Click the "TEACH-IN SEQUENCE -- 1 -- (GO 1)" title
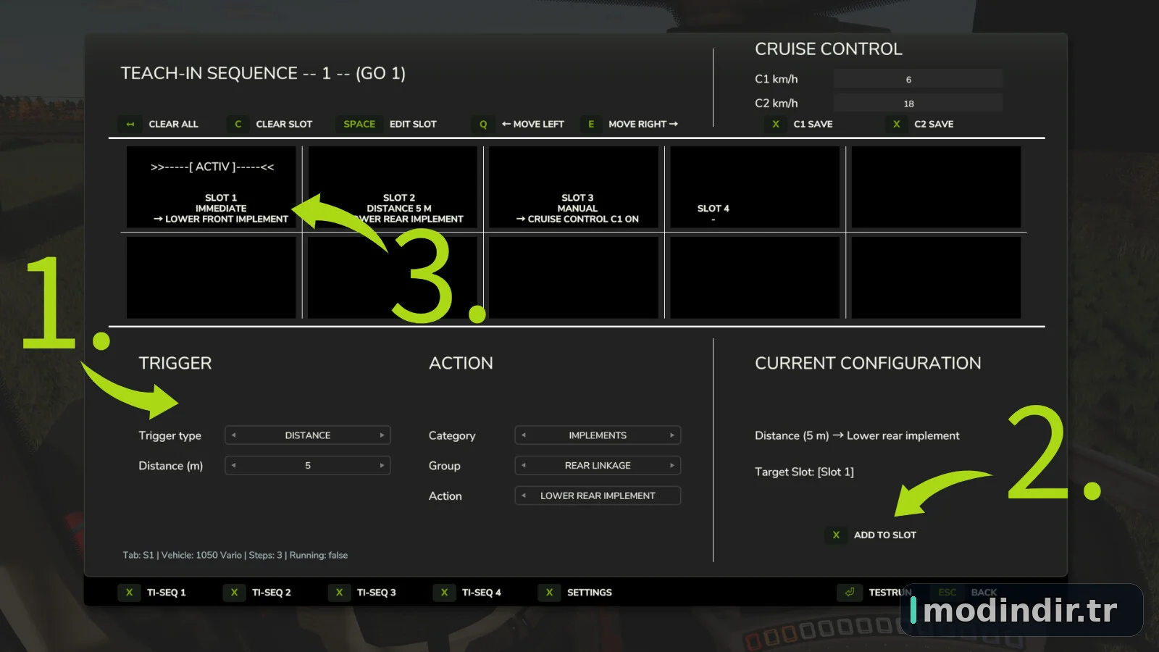 pos(263,73)
